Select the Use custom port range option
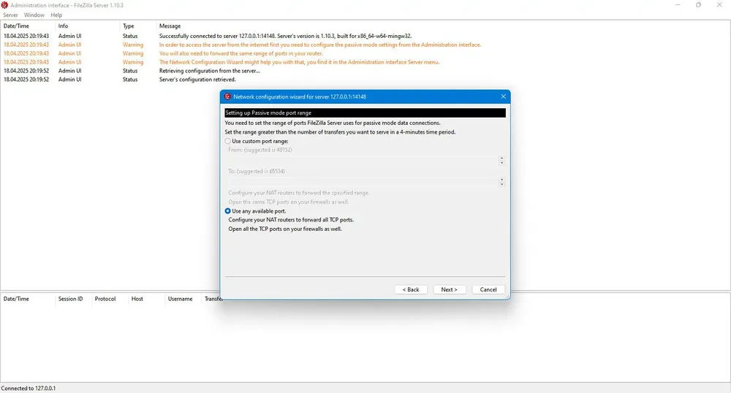Viewport: 731px width, 393px height. point(228,141)
